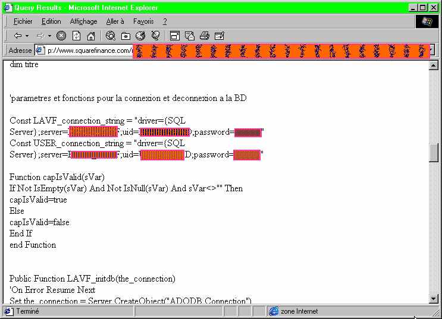Image resolution: width=442 pixels, height=319 pixels.
Task: Open the Favorites toolbar icon
Action: [126, 36]
